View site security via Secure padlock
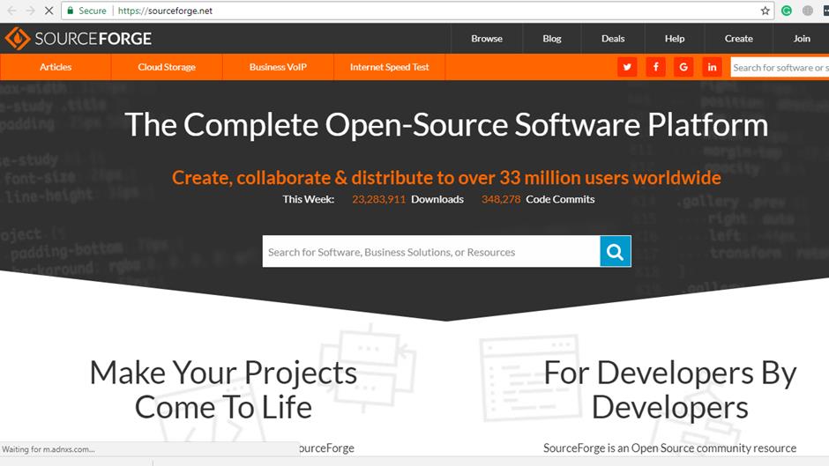This screenshot has height=466, width=829. (86, 11)
